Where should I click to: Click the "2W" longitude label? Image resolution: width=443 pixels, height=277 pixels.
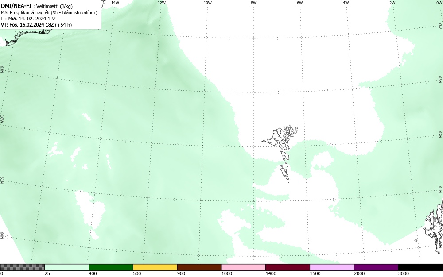pyautogui.click(x=392, y=3)
